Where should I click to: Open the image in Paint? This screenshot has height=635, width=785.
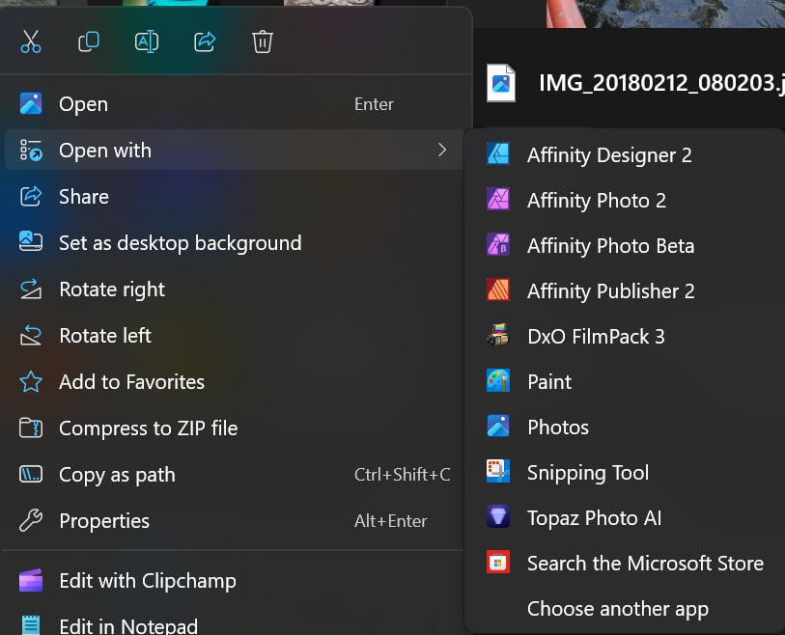(x=548, y=382)
